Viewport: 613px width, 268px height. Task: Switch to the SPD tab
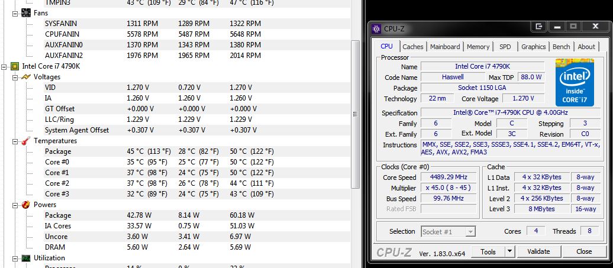click(x=505, y=47)
